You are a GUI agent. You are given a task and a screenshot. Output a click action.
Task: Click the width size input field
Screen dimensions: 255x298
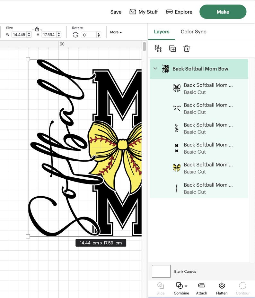pyautogui.click(x=19, y=35)
